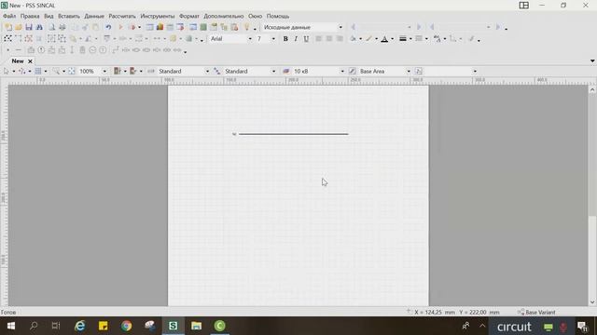Screen dimensions: 597x335
Task: Align text right
Action: point(340,39)
